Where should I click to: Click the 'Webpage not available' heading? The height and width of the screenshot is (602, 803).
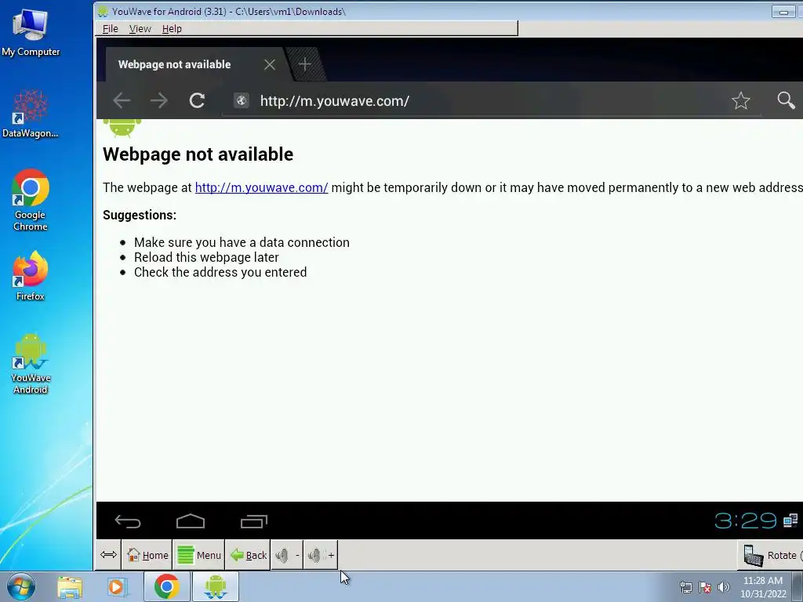tap(198, 154)
